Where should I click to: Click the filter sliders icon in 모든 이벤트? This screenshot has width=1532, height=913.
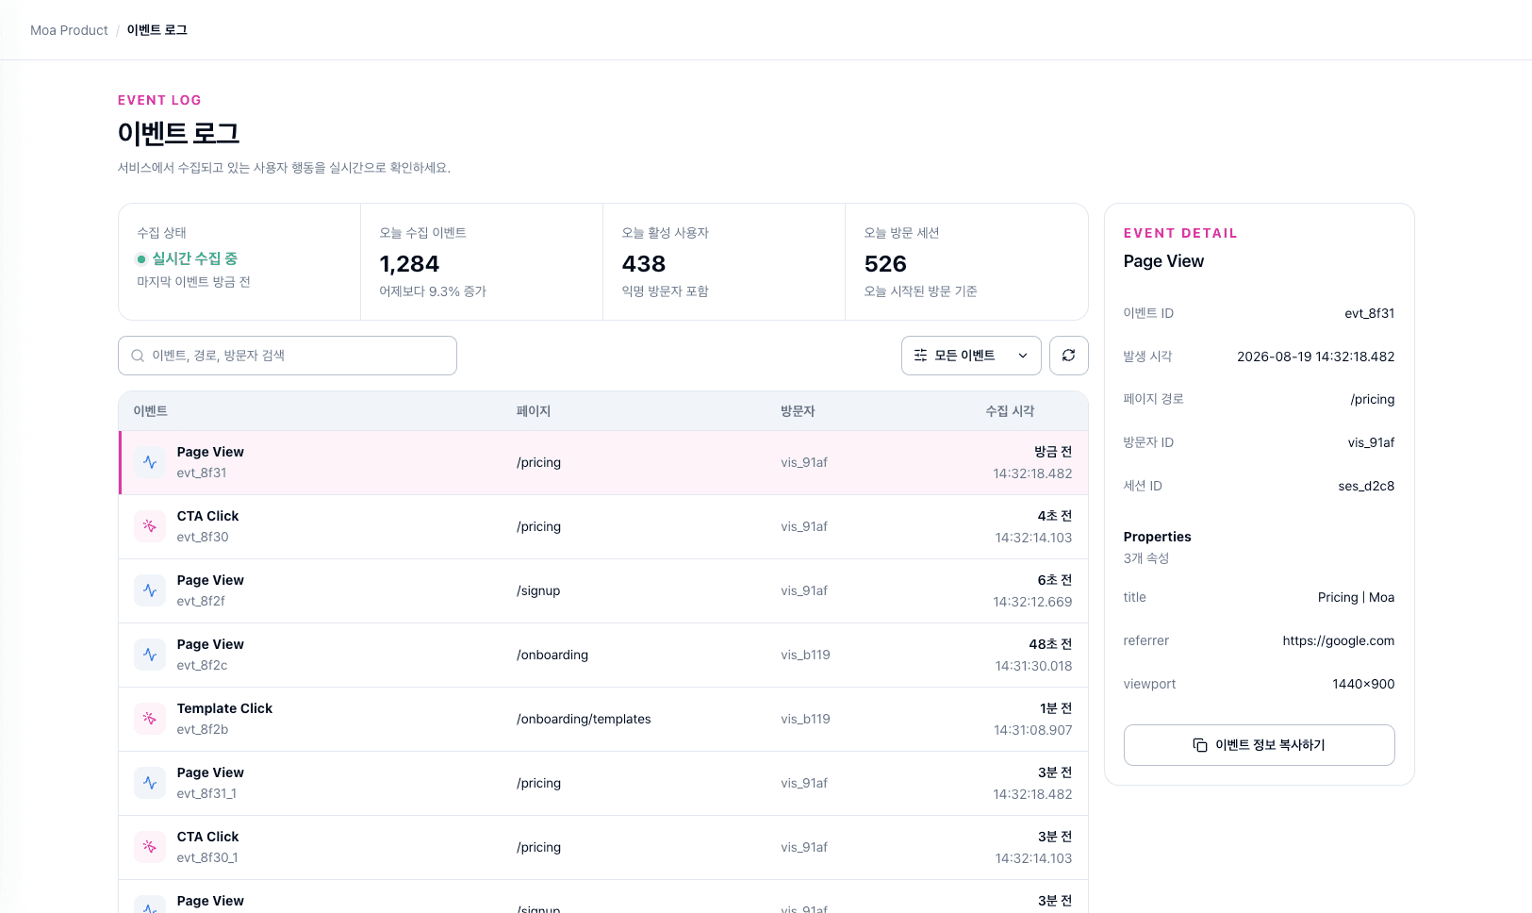coord(920,356)
